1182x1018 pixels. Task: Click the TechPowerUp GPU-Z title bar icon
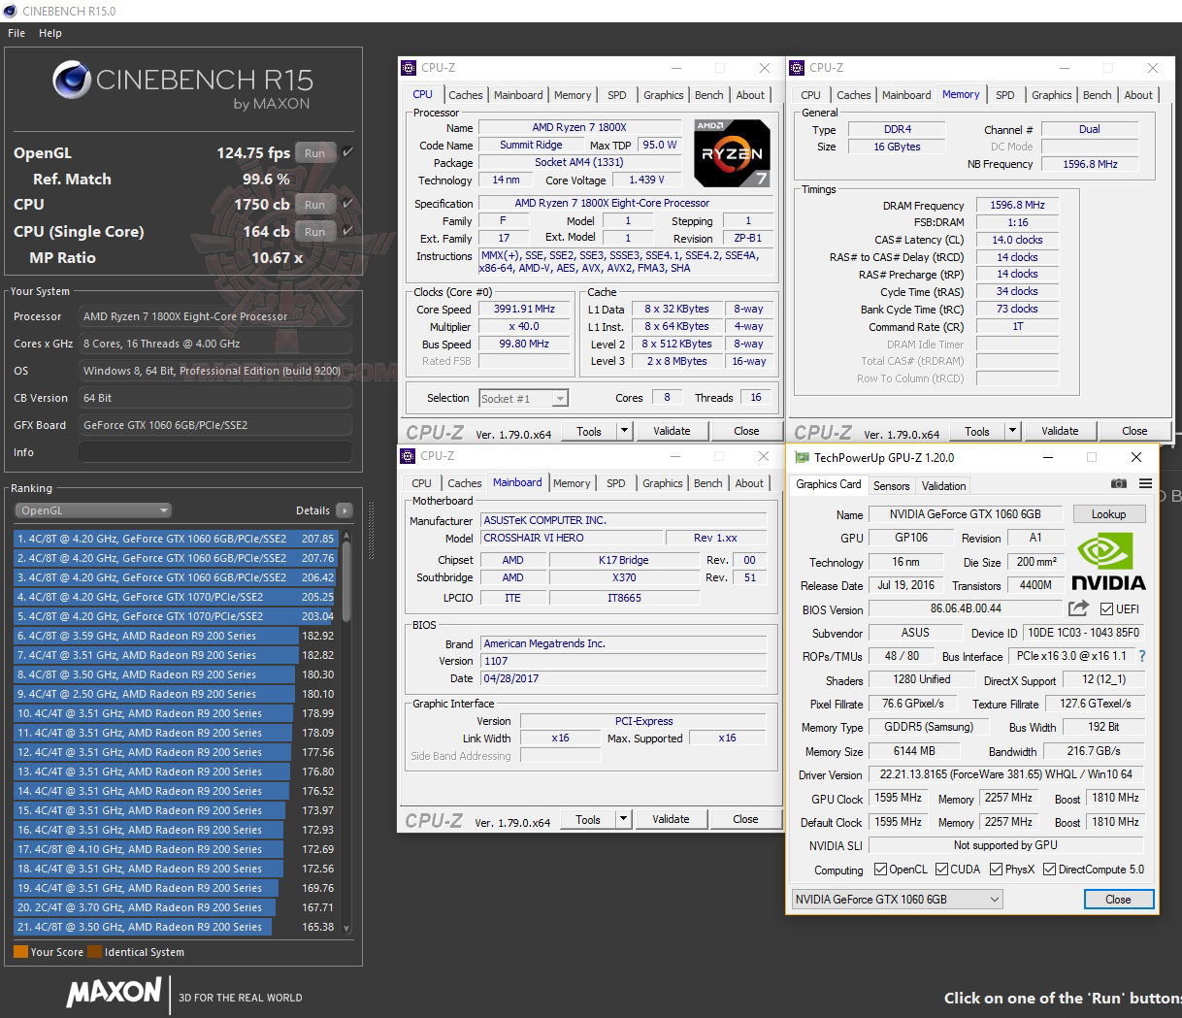802,457
